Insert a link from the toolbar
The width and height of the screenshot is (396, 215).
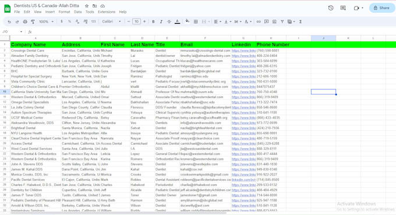[259, 21]
